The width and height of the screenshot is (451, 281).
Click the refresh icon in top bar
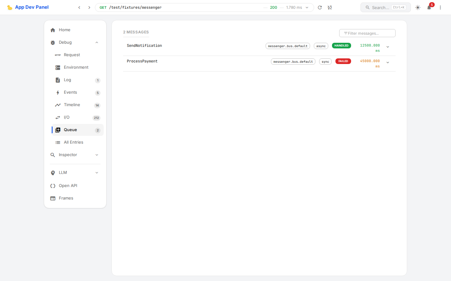coord(320,7)
